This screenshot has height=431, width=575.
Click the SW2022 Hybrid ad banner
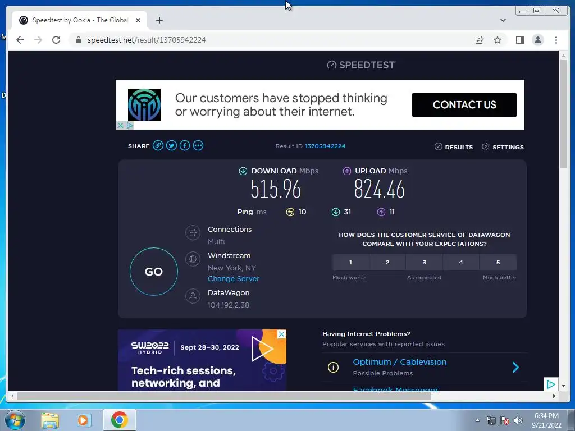[x=202, y=360]
